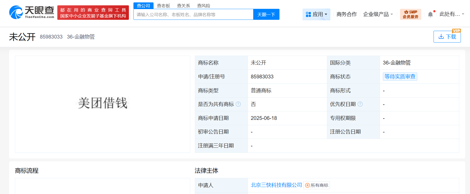This screenshot has height=194, width=470.
Task: Click the notification bell icon
Action: tap(430, 14)
